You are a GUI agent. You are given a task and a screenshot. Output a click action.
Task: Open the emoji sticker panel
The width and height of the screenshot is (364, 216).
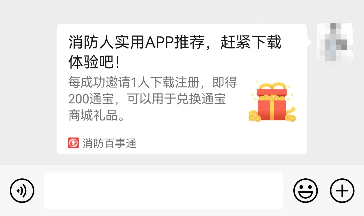tap(305, 191)
